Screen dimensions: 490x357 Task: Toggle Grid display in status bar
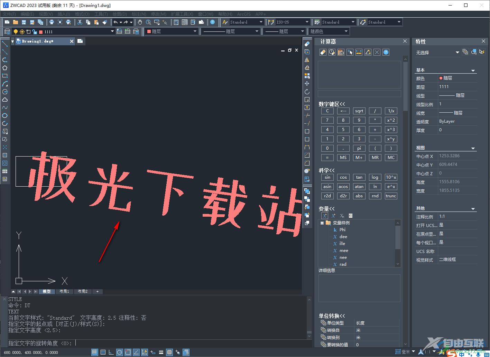(x=103, y=352)
